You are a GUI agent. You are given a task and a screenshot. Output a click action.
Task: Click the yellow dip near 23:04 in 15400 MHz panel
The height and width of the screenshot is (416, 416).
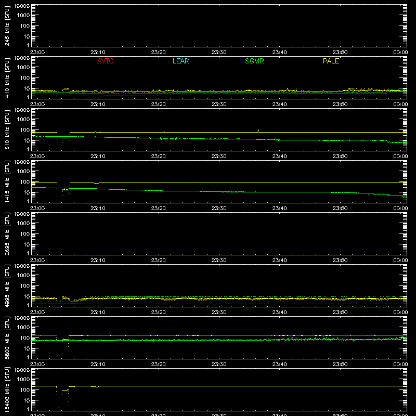tap(62, 398)
